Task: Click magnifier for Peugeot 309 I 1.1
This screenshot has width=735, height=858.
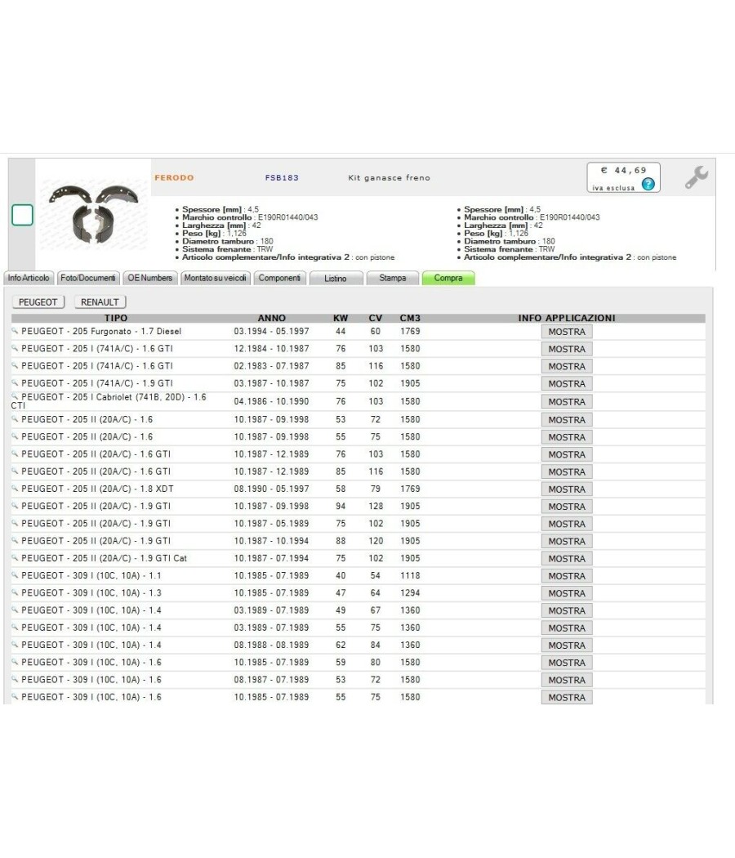Action: [15, 575]
